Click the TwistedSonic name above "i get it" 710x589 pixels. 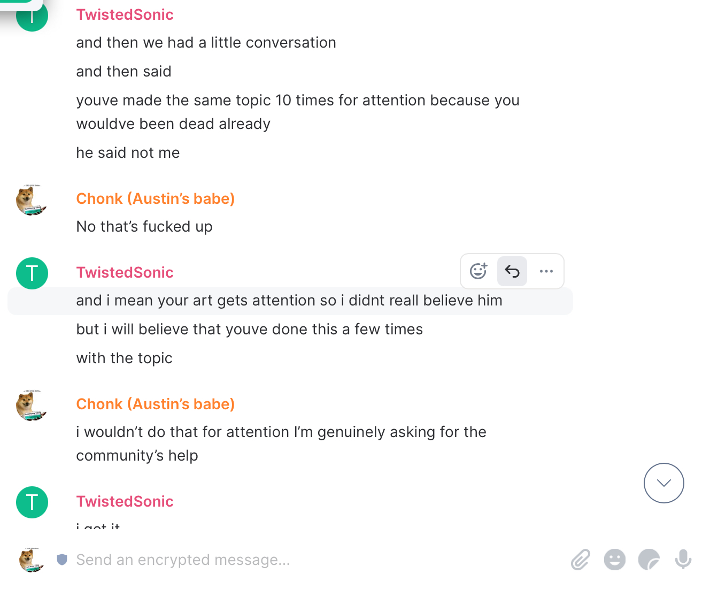coord(125,501)
